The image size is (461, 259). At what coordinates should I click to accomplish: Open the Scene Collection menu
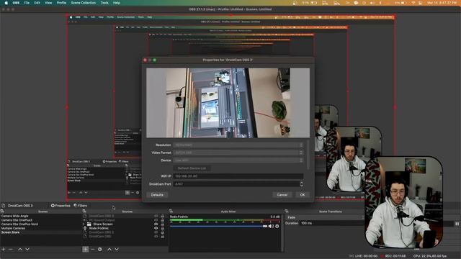[84, 3]
